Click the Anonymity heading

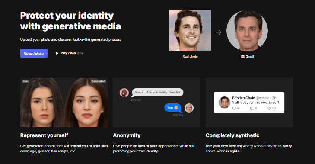127,135
